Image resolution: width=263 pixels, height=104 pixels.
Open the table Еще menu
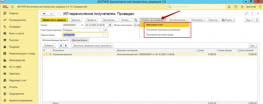253,45
